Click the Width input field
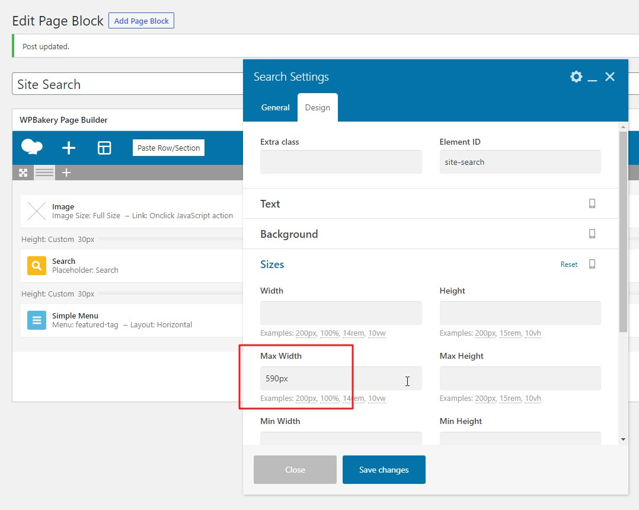The image size is (639, 510). click(x=341, y=313)
